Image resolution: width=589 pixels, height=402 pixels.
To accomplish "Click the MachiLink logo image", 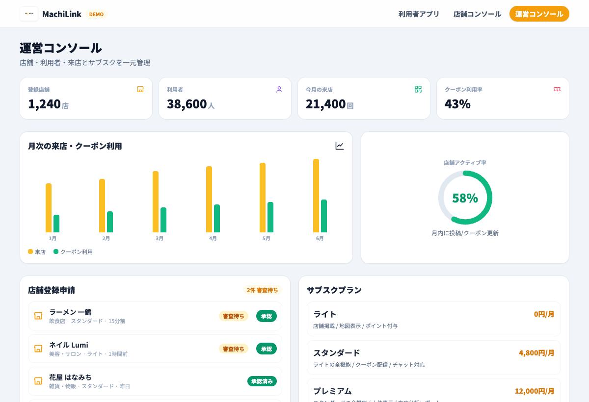I will [29, 14].
